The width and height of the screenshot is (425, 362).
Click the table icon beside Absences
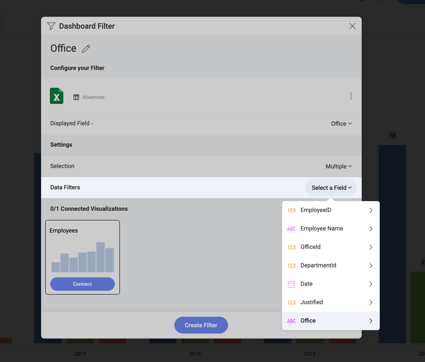coord(76,97)
